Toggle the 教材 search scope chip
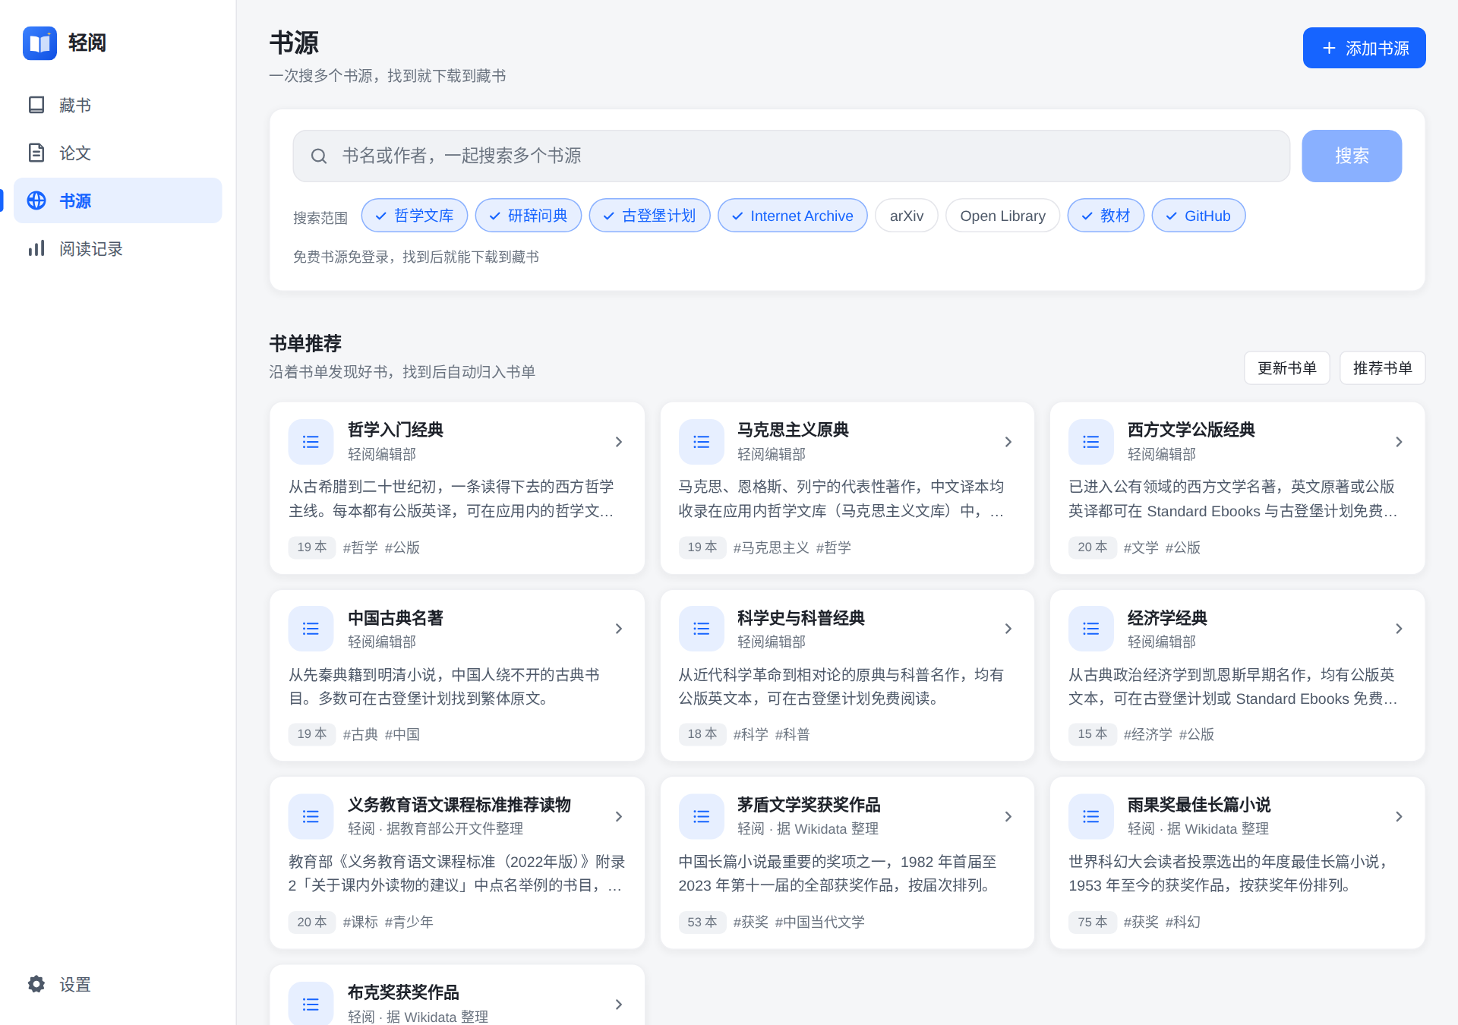Image resolution: width=1458 pixels, height=1025 pixels. click(x=1106, y=216)
